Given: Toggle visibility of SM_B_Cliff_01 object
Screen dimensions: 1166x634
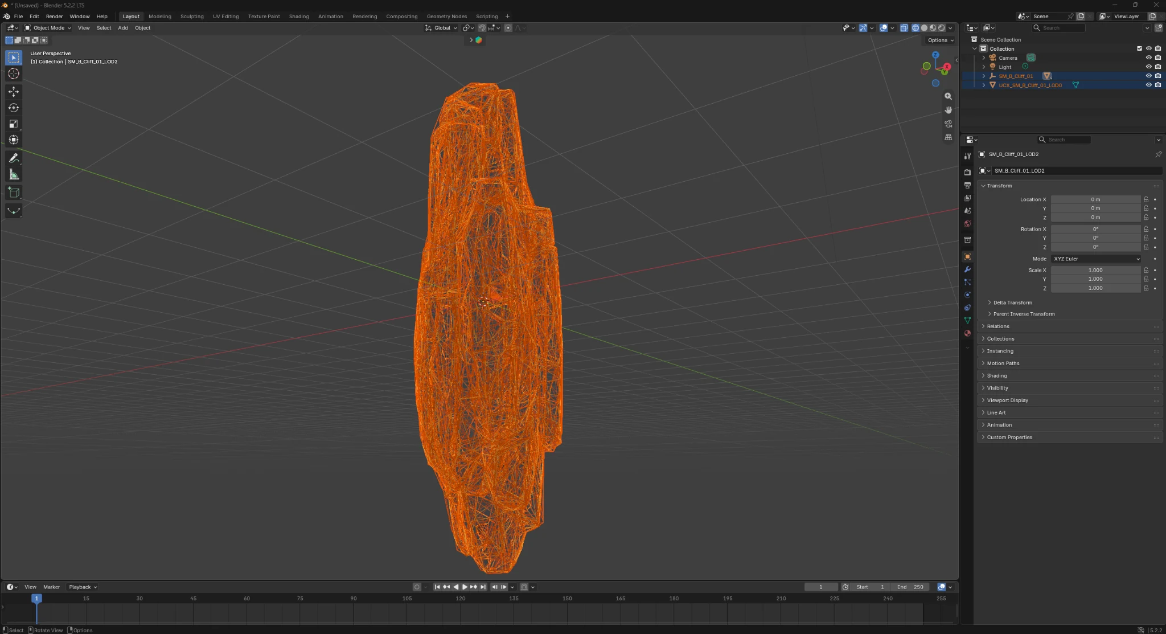Looking at the screenshot, I should pyautogui.click(x=1148, y=76).
